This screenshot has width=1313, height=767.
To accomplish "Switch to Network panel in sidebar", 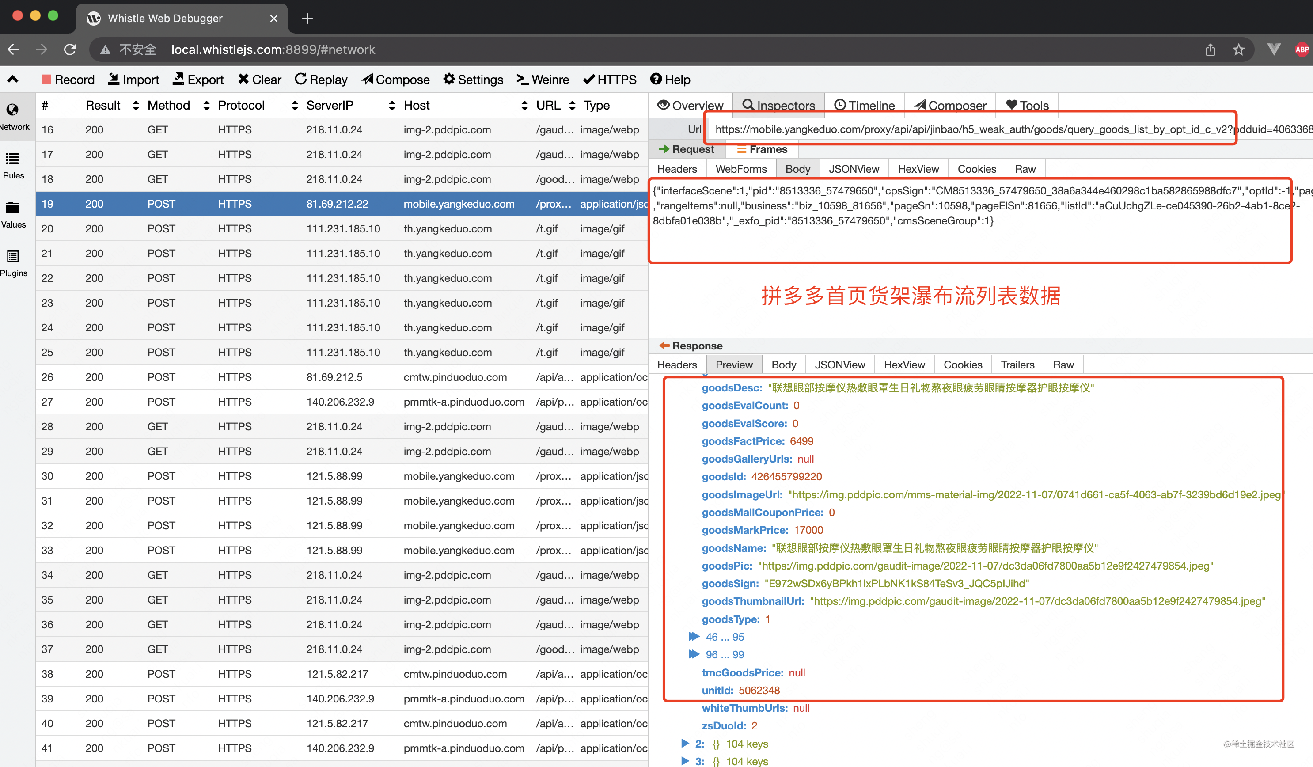I will point(14,117).
